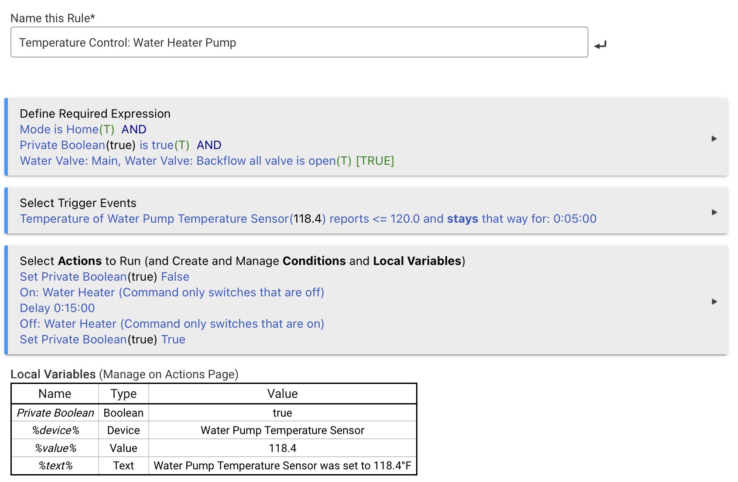Image resolution: width=738 pixels, height=482 pixels.
Task: Click the Private Boolean variable name cell
Action: 55,413
